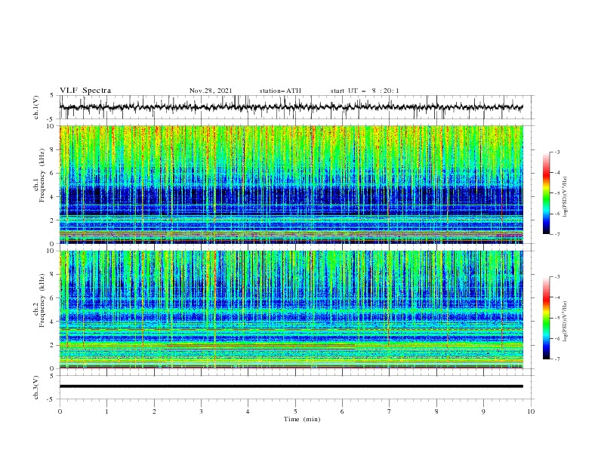Click time axis tick label "1"
This screenshot has height=462, width=598.
coord(106,411)
